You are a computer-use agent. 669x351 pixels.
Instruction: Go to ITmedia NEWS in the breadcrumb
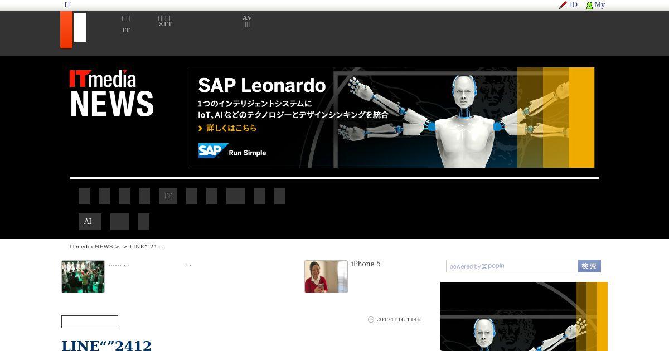click(91, 246)
